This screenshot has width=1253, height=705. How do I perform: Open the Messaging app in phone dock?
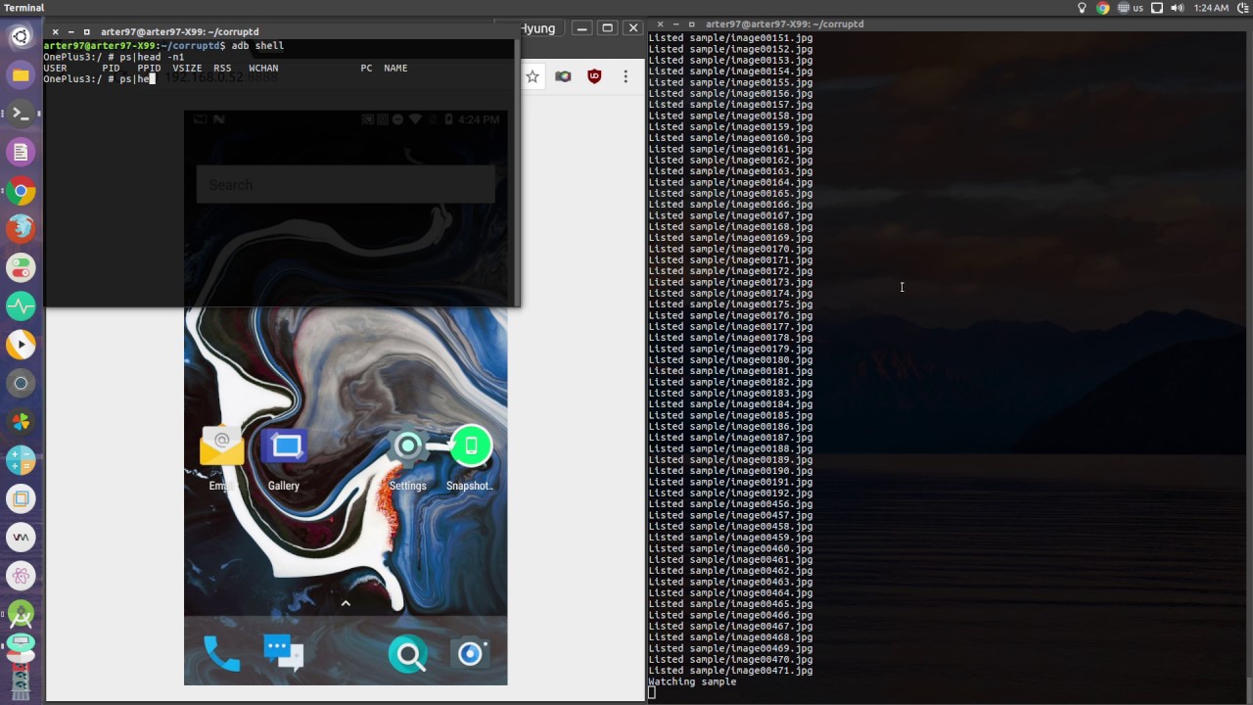click(x=283, y=654)
